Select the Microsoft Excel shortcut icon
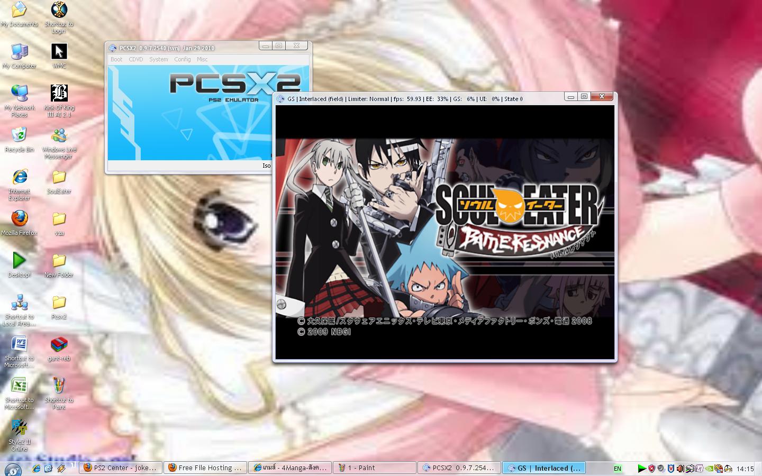Image resolution: width=762 pixels, height=476 pixels. click(19, 393)
